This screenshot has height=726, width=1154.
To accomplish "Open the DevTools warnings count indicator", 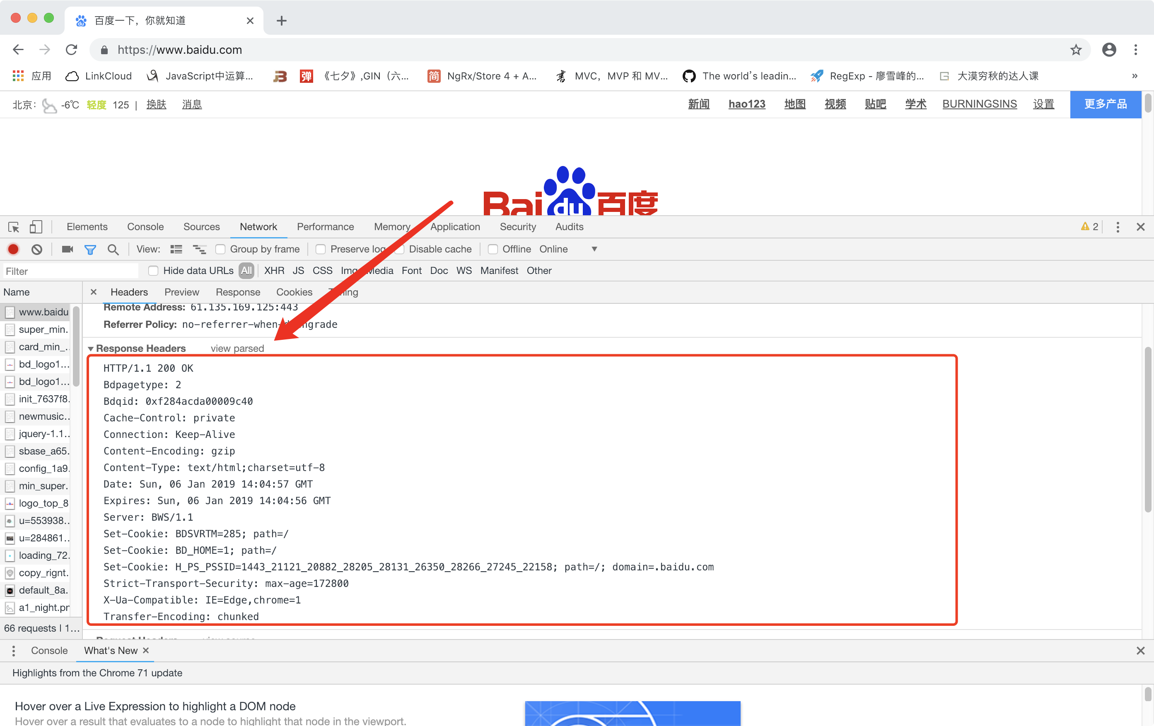I will pos(1089,226).
